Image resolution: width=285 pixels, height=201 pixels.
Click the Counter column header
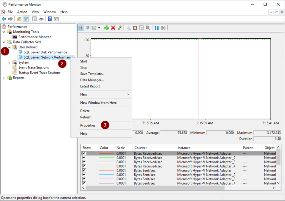point(154,148)
